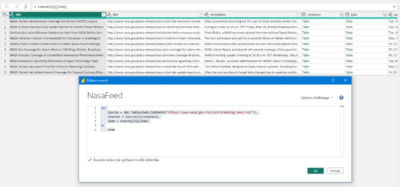Open the help question mark icon

(341, 98)
